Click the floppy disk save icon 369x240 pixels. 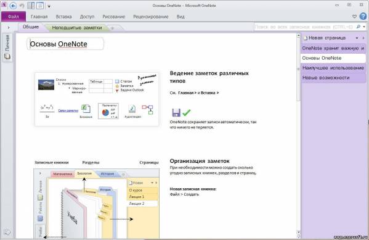point(176,113)
